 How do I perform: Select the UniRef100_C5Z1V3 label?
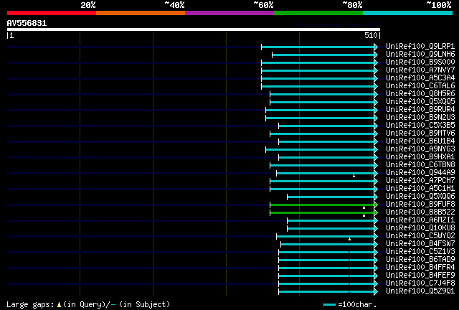tap(420, 252)
